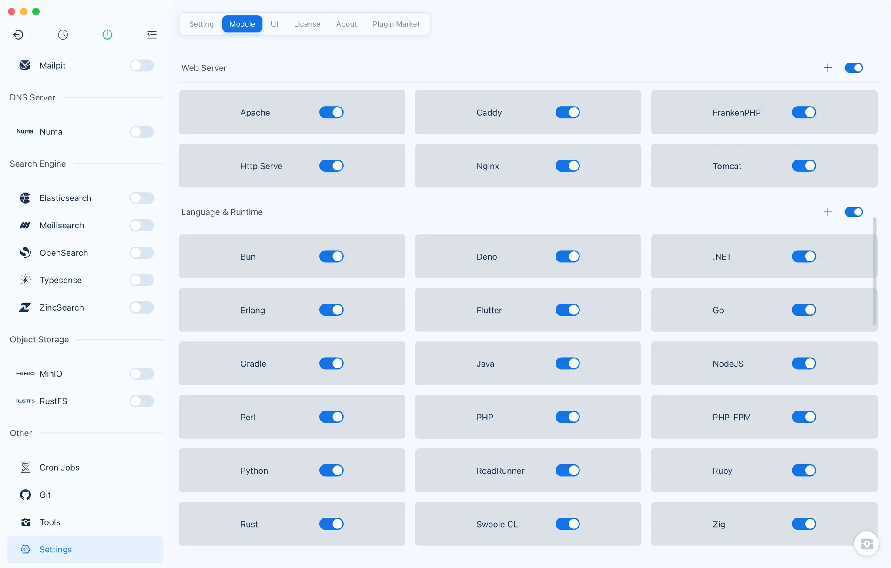Disable the Deno module switch

click(568, 256)
